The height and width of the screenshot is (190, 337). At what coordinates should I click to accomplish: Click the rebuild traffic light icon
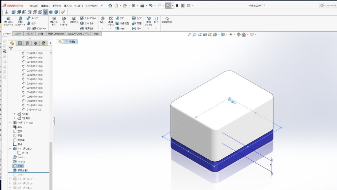click(x=177, y=6)
